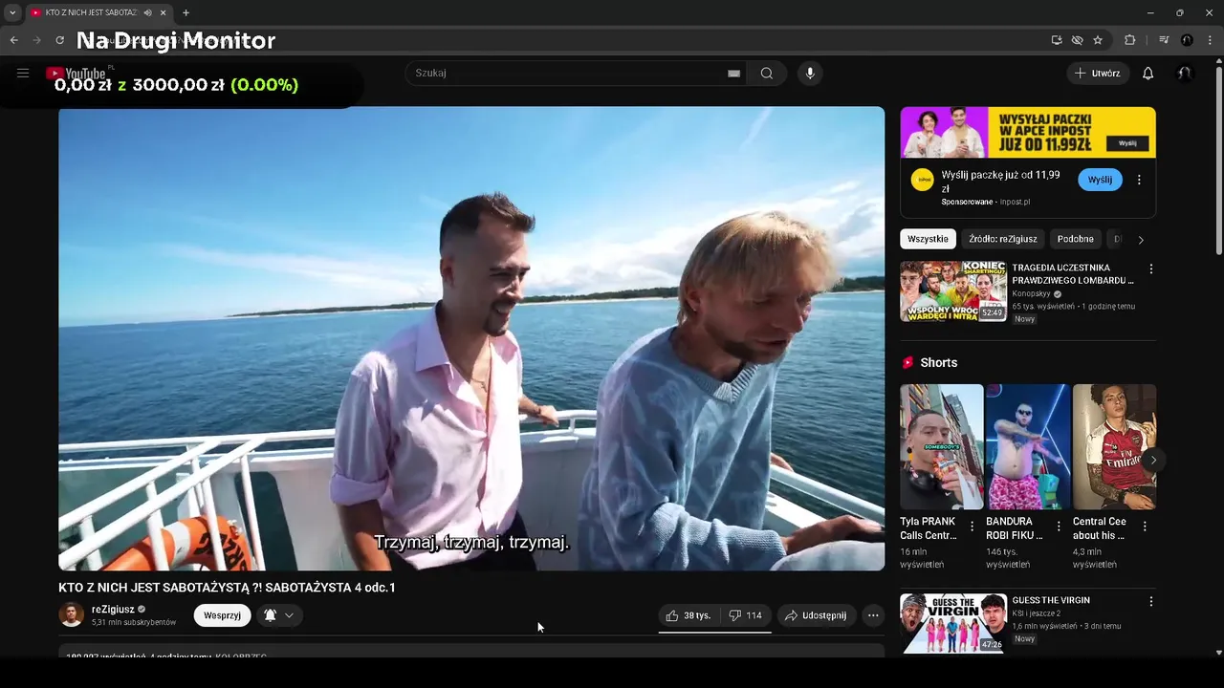Screen dimensions: 1224x688
Task: Click the browser back arrow
Action: point(13,40)
